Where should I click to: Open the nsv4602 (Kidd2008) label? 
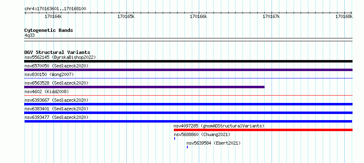click(x=47, y=92)
